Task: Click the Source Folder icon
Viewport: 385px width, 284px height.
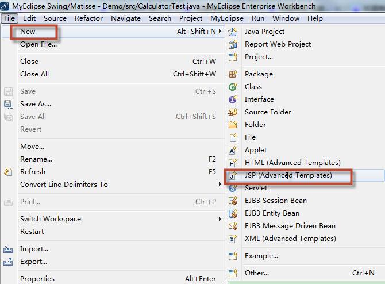Action: 233,112
